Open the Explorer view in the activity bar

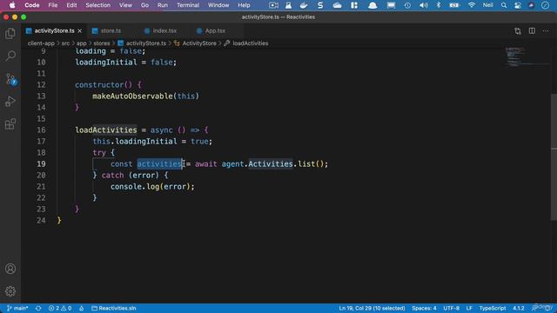10,34
